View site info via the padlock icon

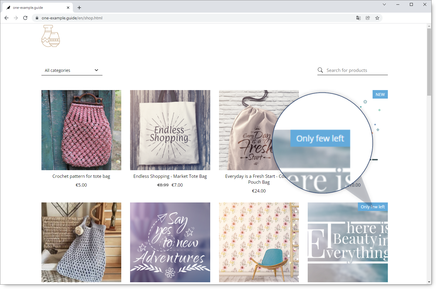click(37, 18)
